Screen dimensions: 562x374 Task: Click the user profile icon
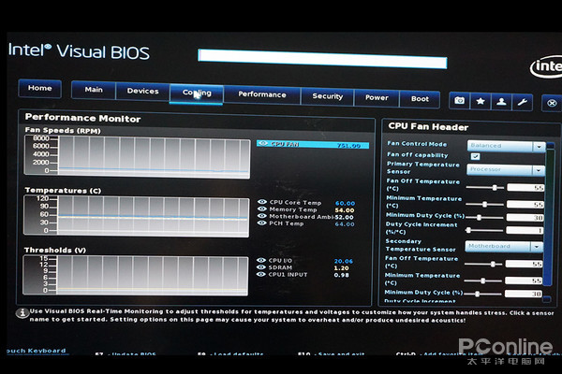pyautogui.click(x=501, y=102)
